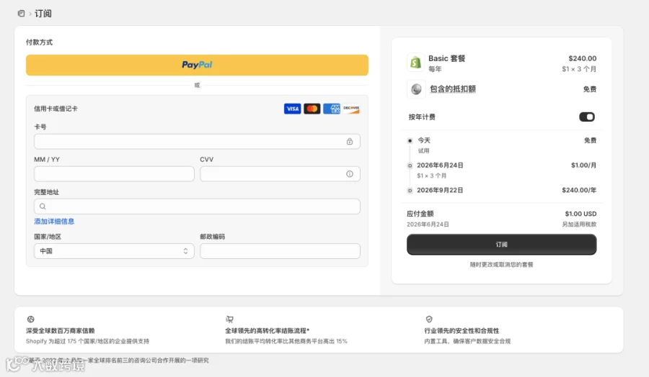Click the CVV info icon
649x377 pixels.
[350, 174]
